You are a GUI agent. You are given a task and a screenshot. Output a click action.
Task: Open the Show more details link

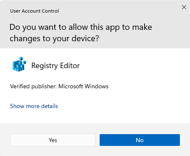pyautogui.click(x=34, y=106)
